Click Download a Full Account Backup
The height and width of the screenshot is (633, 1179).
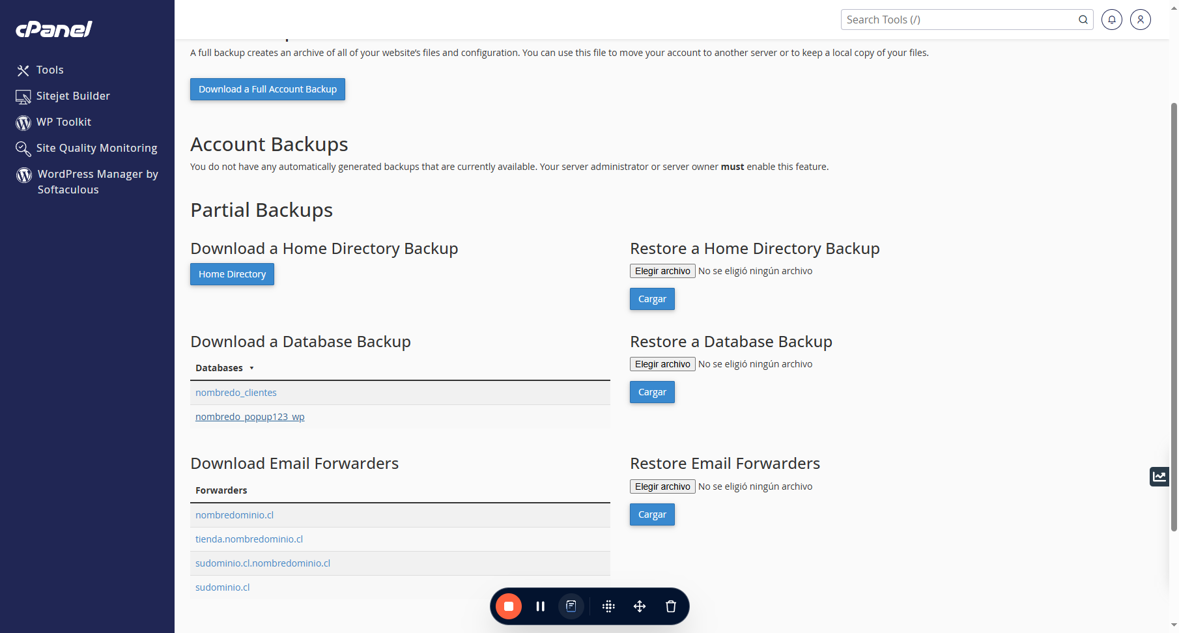tap(268, 89)
